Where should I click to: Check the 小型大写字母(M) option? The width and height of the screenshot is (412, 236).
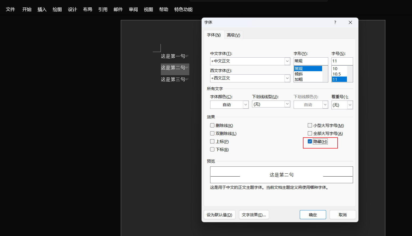pyautogui.click(x=310, y=125)
